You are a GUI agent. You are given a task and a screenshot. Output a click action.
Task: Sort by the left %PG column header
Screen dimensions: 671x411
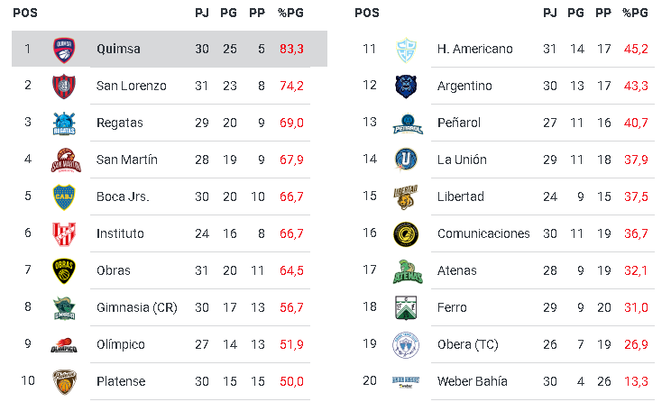[291, 13]
